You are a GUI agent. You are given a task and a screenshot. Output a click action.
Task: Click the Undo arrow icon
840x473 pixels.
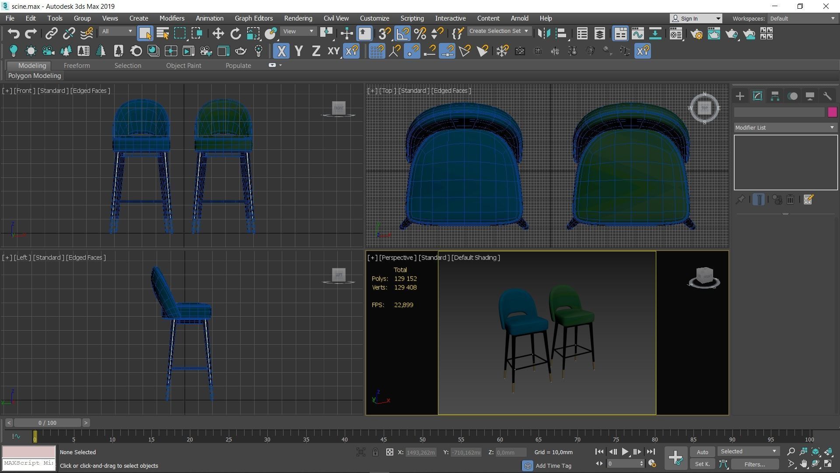(x=14, y=34)
